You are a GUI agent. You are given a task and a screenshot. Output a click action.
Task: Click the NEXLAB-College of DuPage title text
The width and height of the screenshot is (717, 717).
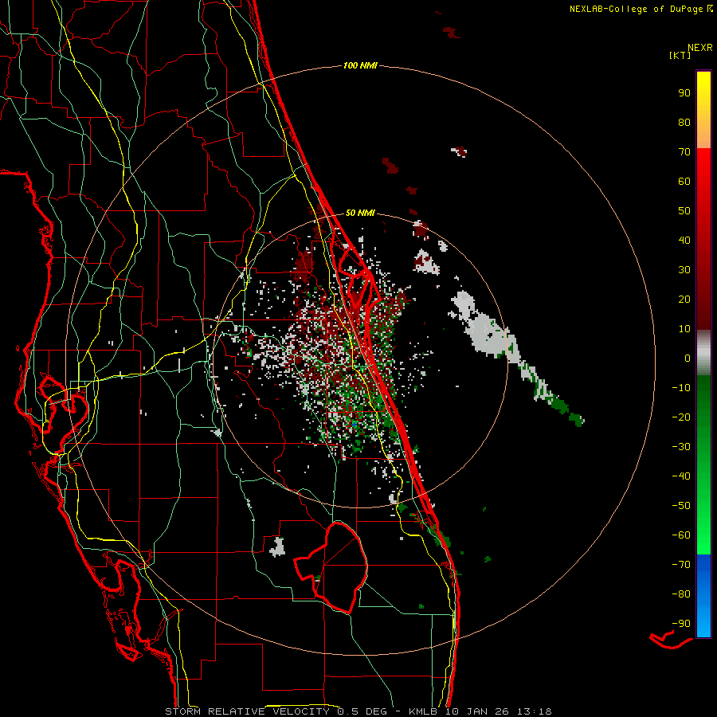(x=641, y=9)
